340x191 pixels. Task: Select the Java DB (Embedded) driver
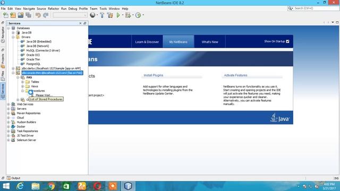(x=39, y=41)
